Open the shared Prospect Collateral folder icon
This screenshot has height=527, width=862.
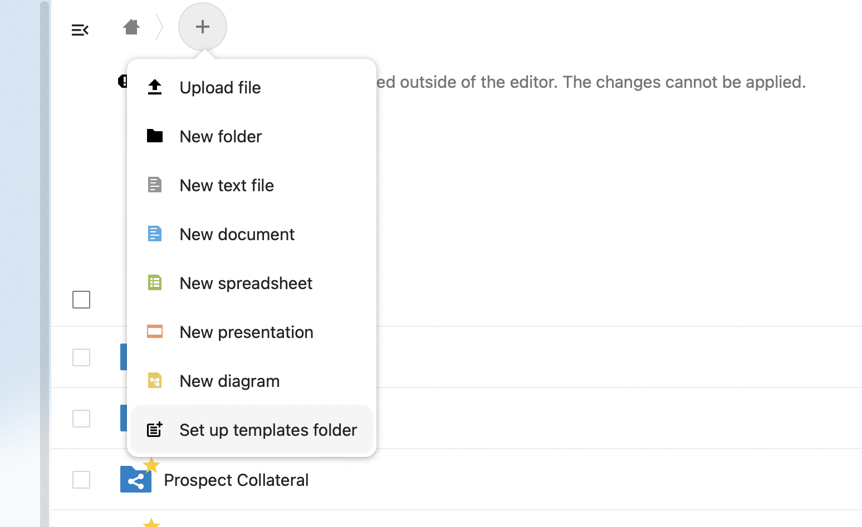click(x=135, y=479)
